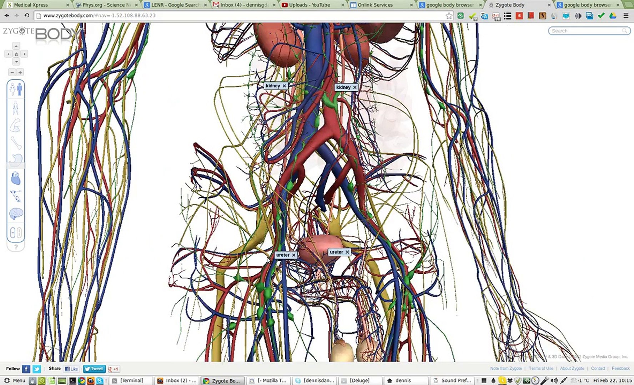
Task: Click the search magnifier icon
Action: (624, 31)
